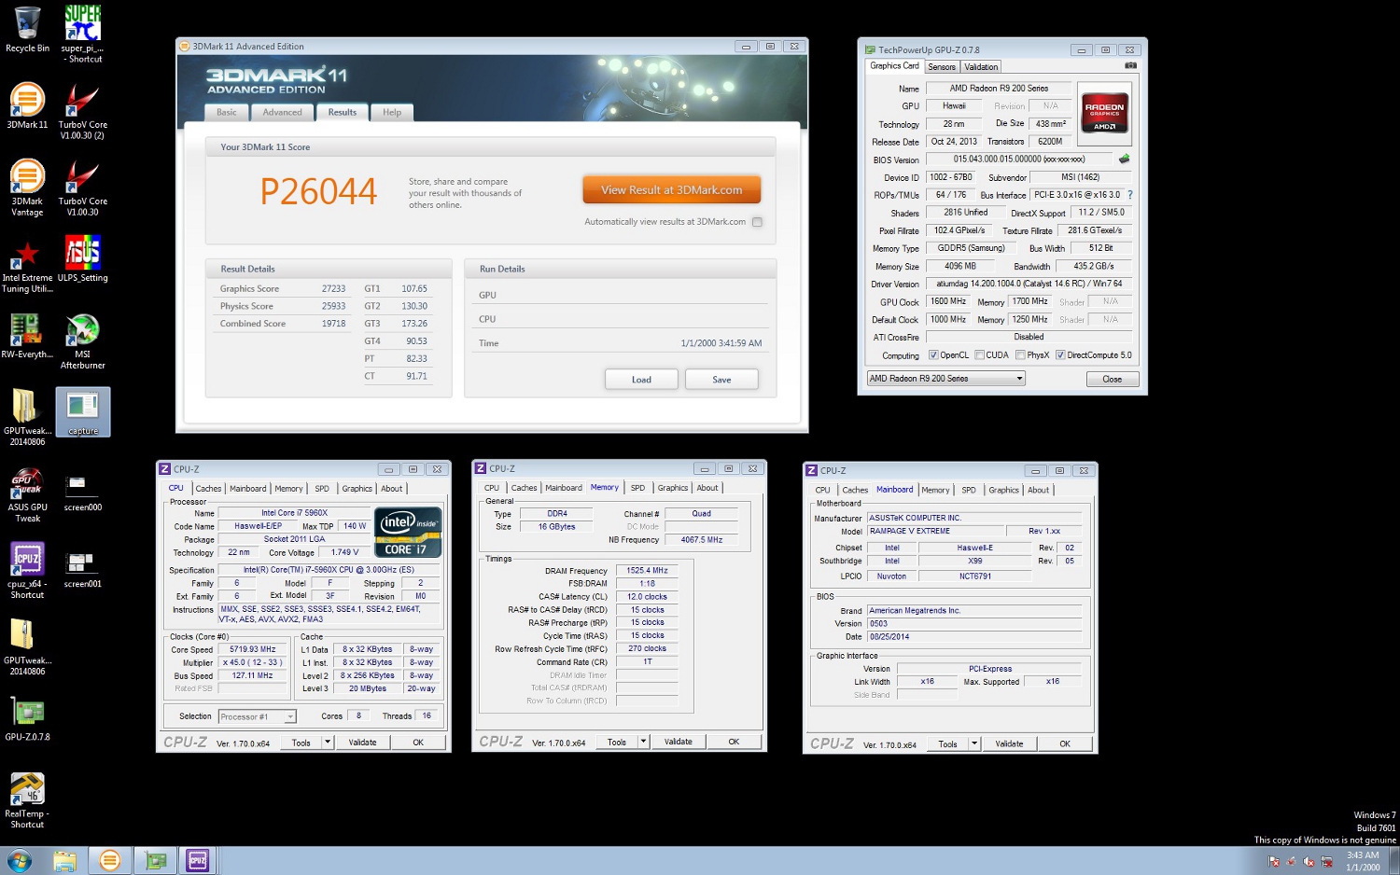Click the Bus Interface question mark icon

point(1130,195)
